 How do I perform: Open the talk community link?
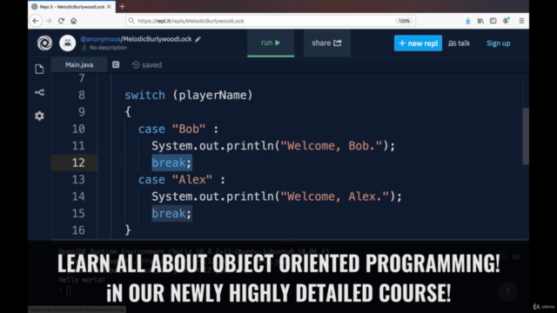pyautogui.click(x=459, y=43)
